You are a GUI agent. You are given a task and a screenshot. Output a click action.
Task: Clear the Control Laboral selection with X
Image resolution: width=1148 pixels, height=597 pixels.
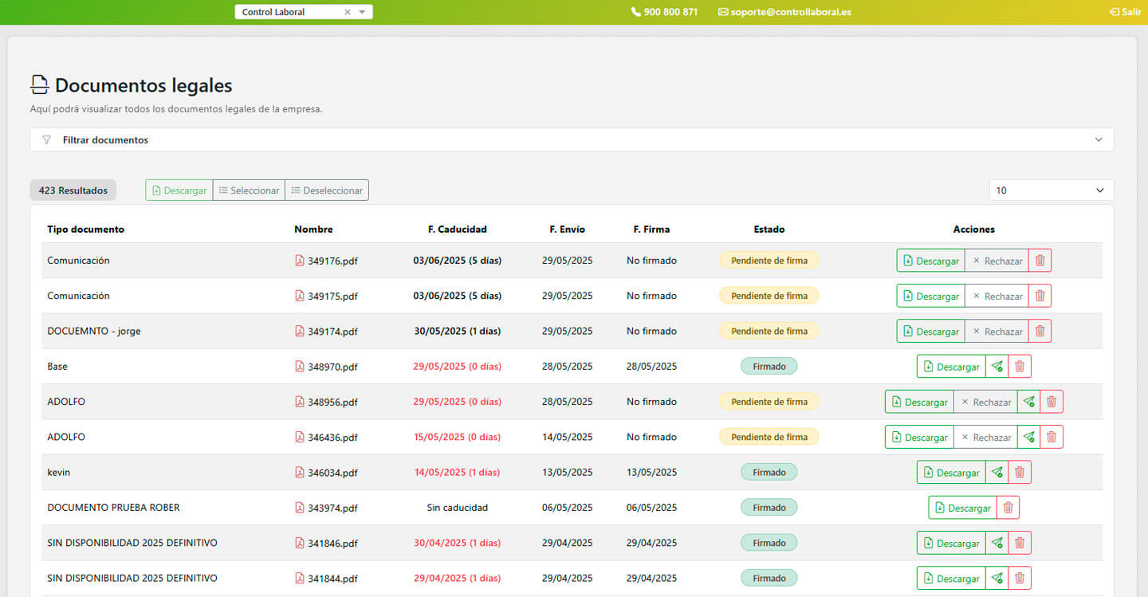click(348, 12)
